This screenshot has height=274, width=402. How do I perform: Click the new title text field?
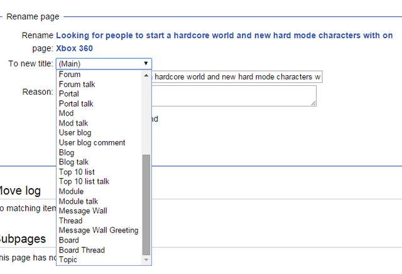[x=237, y=76]
